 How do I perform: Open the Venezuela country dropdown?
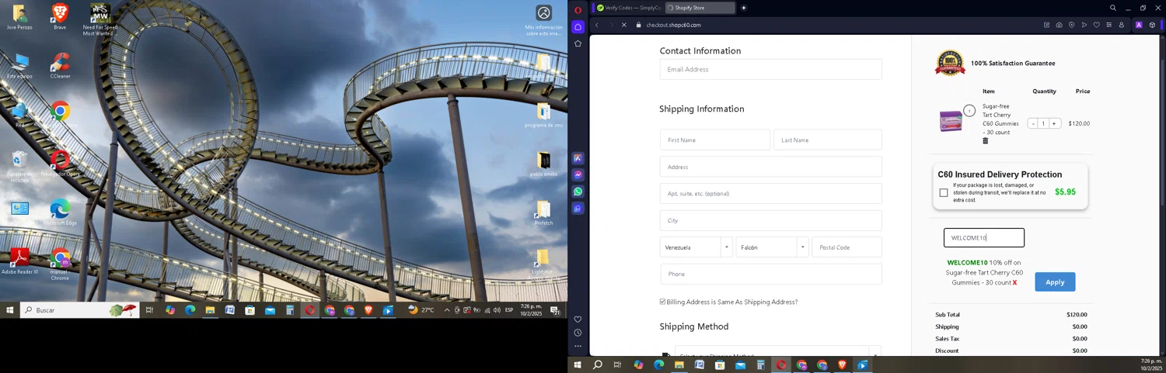pyautogui.click(x=696, y=247)
